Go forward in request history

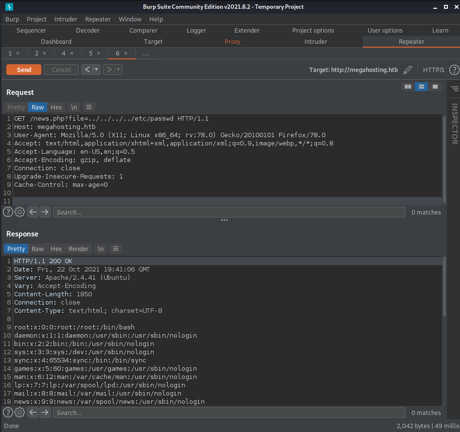coord(109,70)
